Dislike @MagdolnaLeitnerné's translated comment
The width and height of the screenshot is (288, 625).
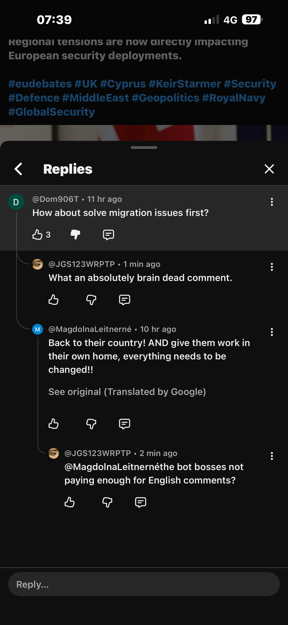(91, 424)
